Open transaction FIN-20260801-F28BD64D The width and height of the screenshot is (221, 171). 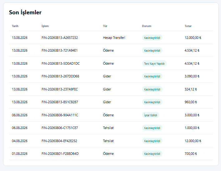pyautogui.click(x=60, y=154)
